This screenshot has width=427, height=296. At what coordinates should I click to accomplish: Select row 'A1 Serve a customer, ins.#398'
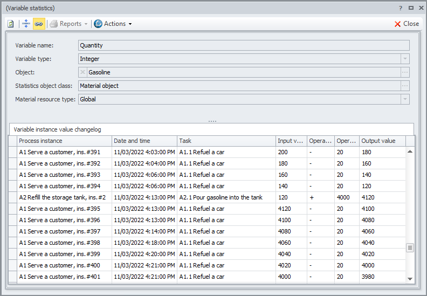coord(207,243)
